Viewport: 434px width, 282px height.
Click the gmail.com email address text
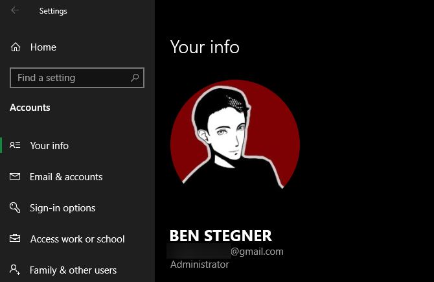tap(257, 252)
